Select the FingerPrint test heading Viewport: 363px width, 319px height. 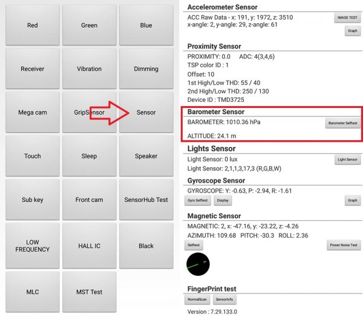point(212,289)
